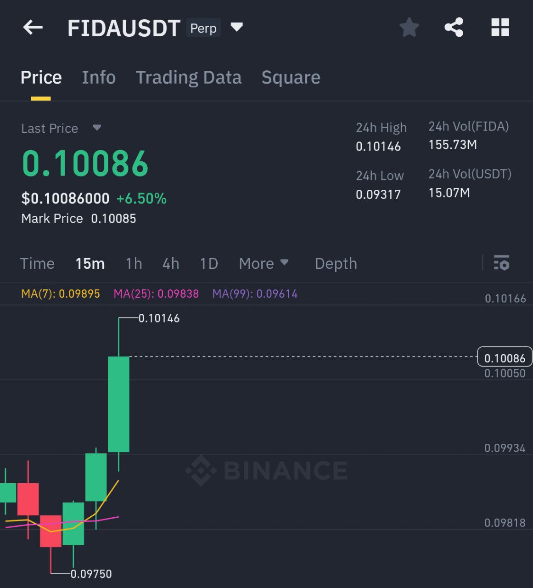Open the Trading Data tab
Screen dimensions: 533x588
188,78
